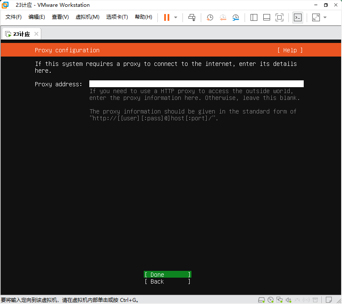Click the hard disk status icon
This screenshot has width=342, height=304.
262,300
